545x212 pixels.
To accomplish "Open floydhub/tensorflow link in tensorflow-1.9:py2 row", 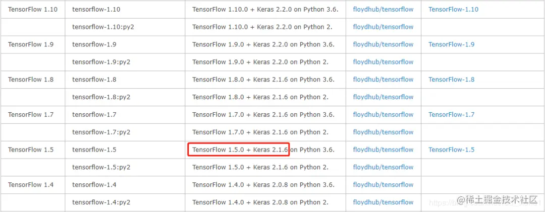I will (x=383, y=62).
